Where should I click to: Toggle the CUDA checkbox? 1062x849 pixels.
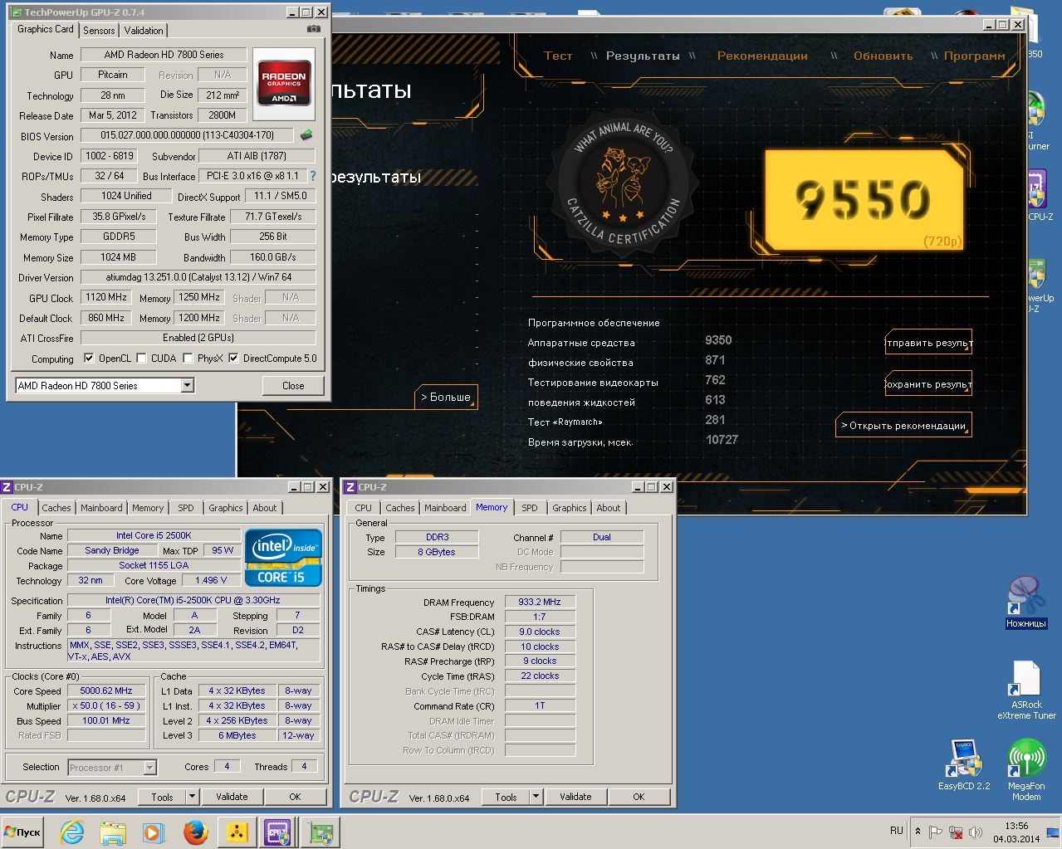pos(141,359)
